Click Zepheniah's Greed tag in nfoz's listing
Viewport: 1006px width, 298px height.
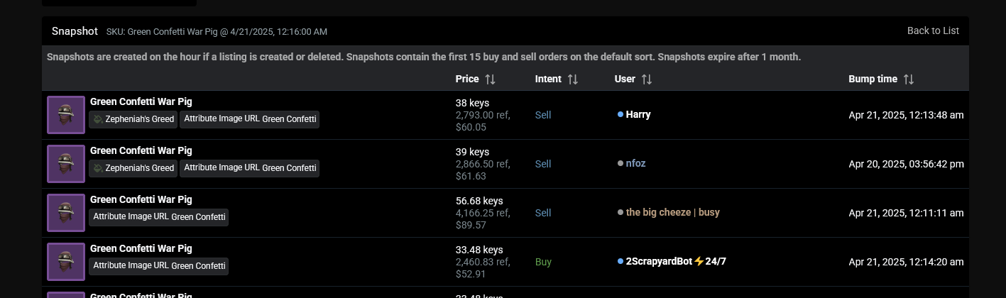tap(133, 168)
